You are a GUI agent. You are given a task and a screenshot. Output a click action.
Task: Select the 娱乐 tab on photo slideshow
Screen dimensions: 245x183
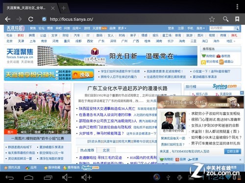(x=24, y=132)
